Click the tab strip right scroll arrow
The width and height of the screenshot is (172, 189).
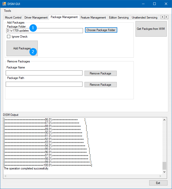166,17
